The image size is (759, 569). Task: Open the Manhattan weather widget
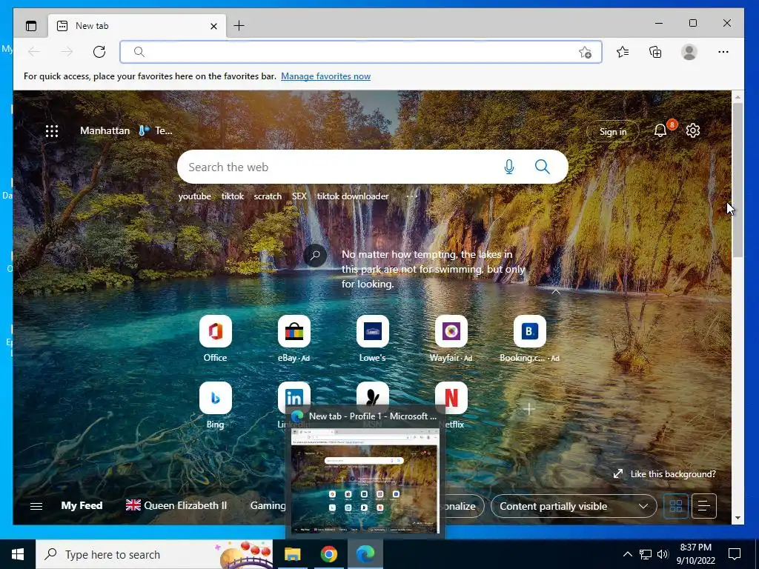click(x=126, y=130)
